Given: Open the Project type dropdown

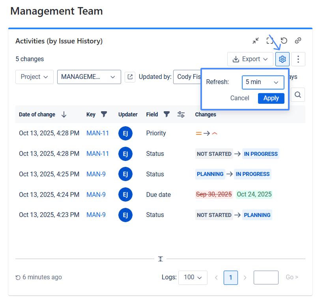Looking at the screenshot, I should [34, 77].
